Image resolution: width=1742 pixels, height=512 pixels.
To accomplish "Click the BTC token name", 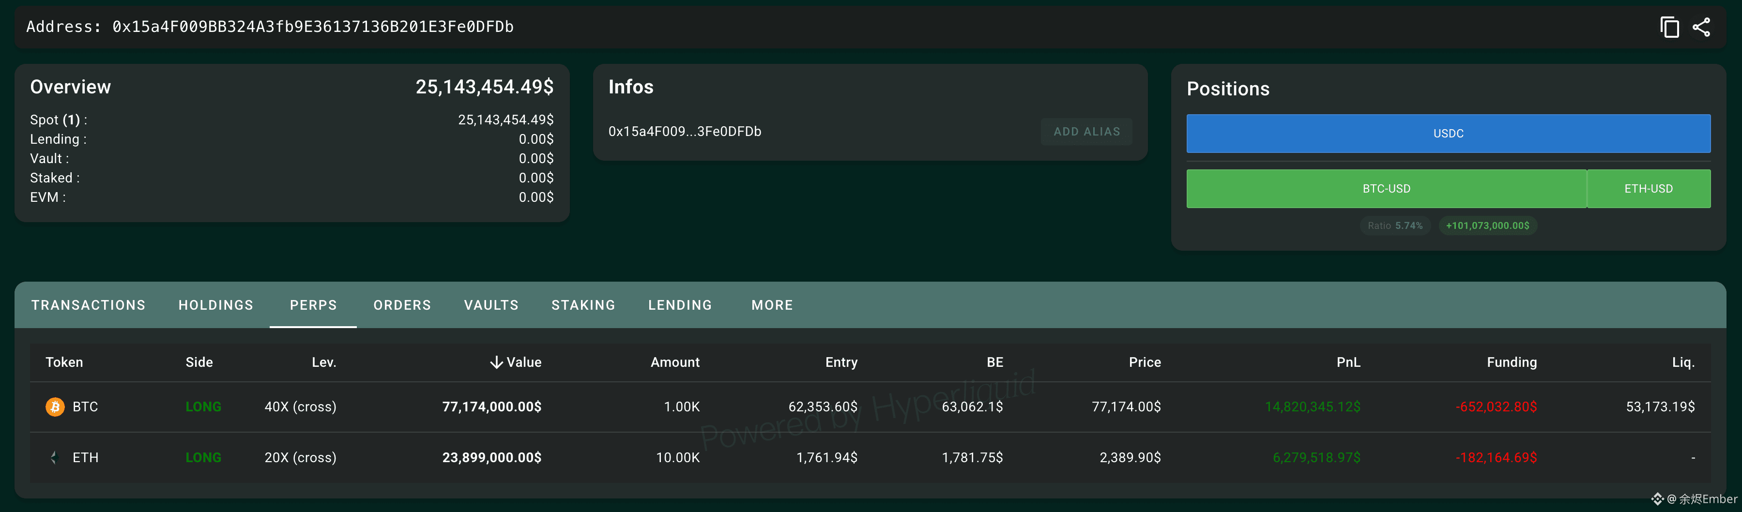I will [85, 407].
